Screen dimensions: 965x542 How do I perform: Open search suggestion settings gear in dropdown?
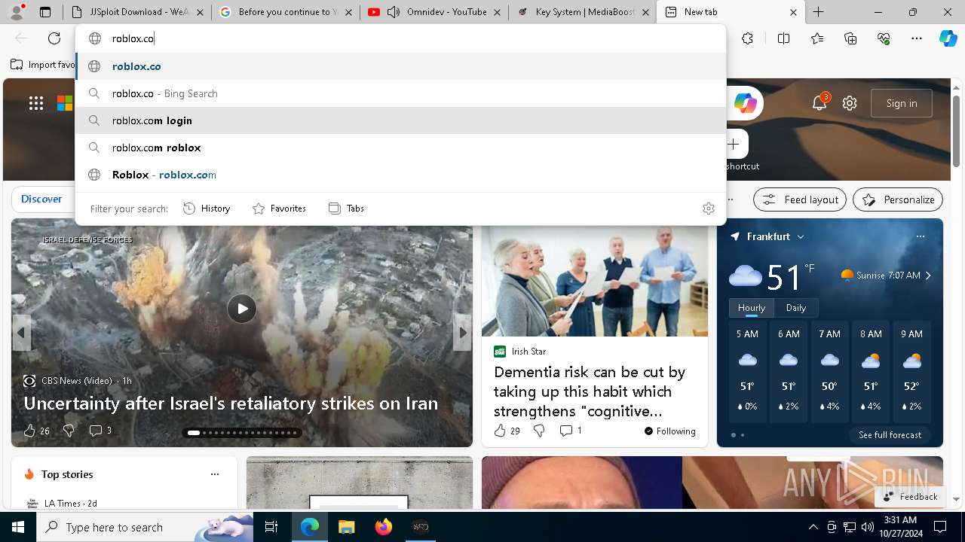point(708,209)
